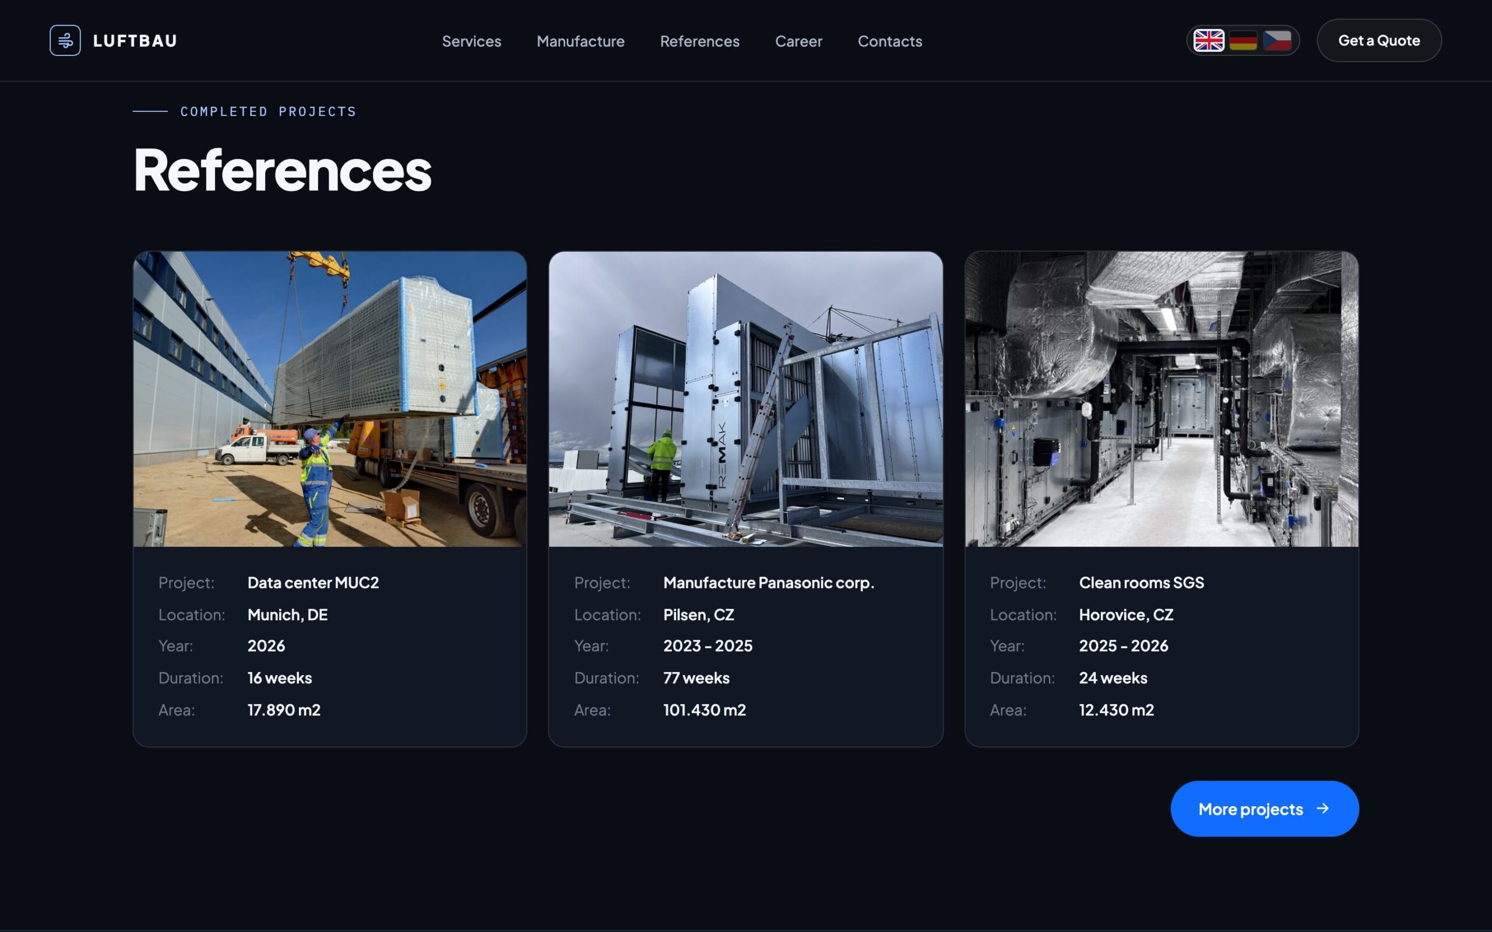Switch language to English via UK flag

click(1208, 41)
